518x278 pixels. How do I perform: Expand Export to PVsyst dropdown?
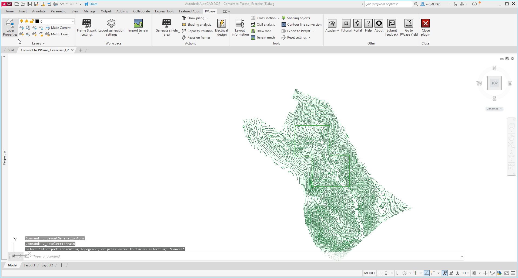click(x=313, y=31)
